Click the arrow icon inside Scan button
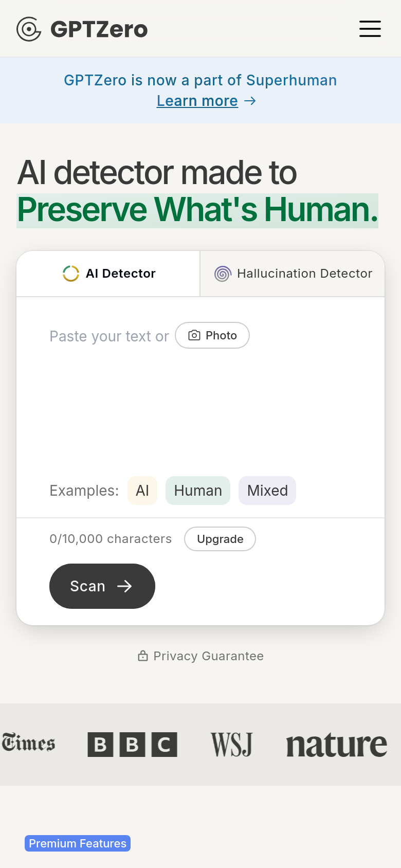Viewport: 401px width, 868px height. [124, 586]
